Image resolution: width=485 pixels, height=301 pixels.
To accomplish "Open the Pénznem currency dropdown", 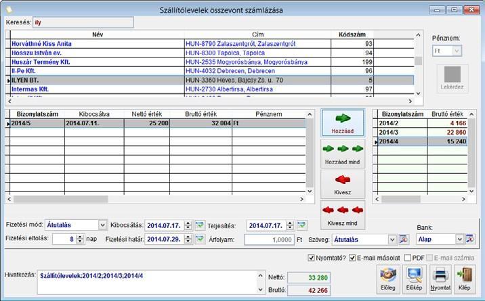I will click(457, 51).
